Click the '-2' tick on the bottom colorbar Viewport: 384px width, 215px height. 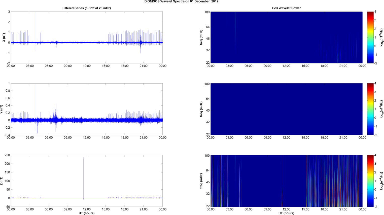(x=375, y=207)
